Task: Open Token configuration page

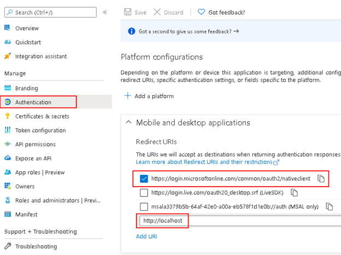Action: [40, 131]
